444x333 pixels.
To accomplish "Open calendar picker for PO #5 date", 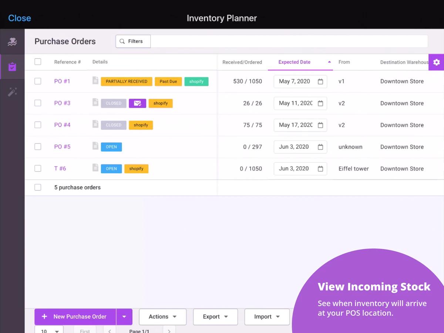I will [x=320, y=147].
